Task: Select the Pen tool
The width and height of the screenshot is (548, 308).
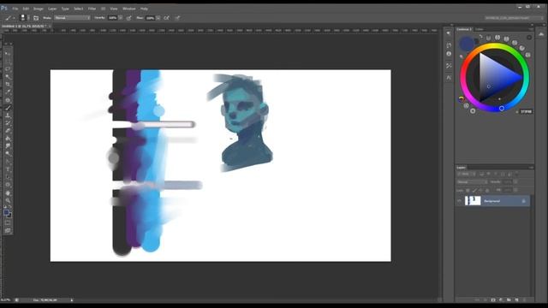Action: (8, 162)
